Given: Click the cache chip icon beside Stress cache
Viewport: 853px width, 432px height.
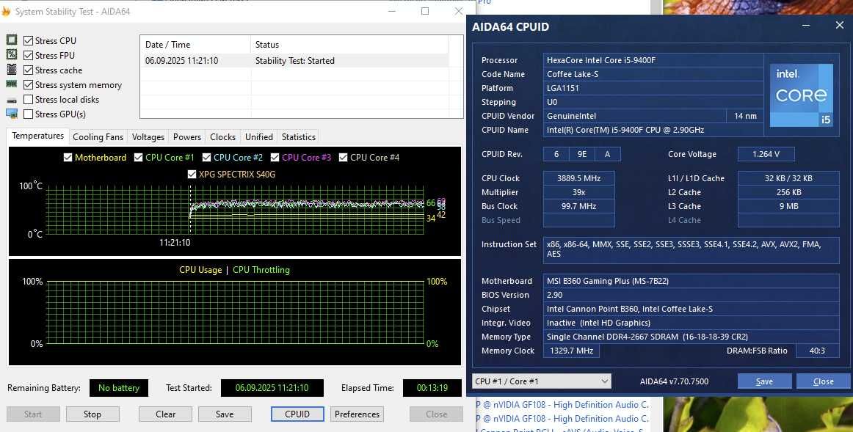Looking at the screenshot, I should click(12, 70).
